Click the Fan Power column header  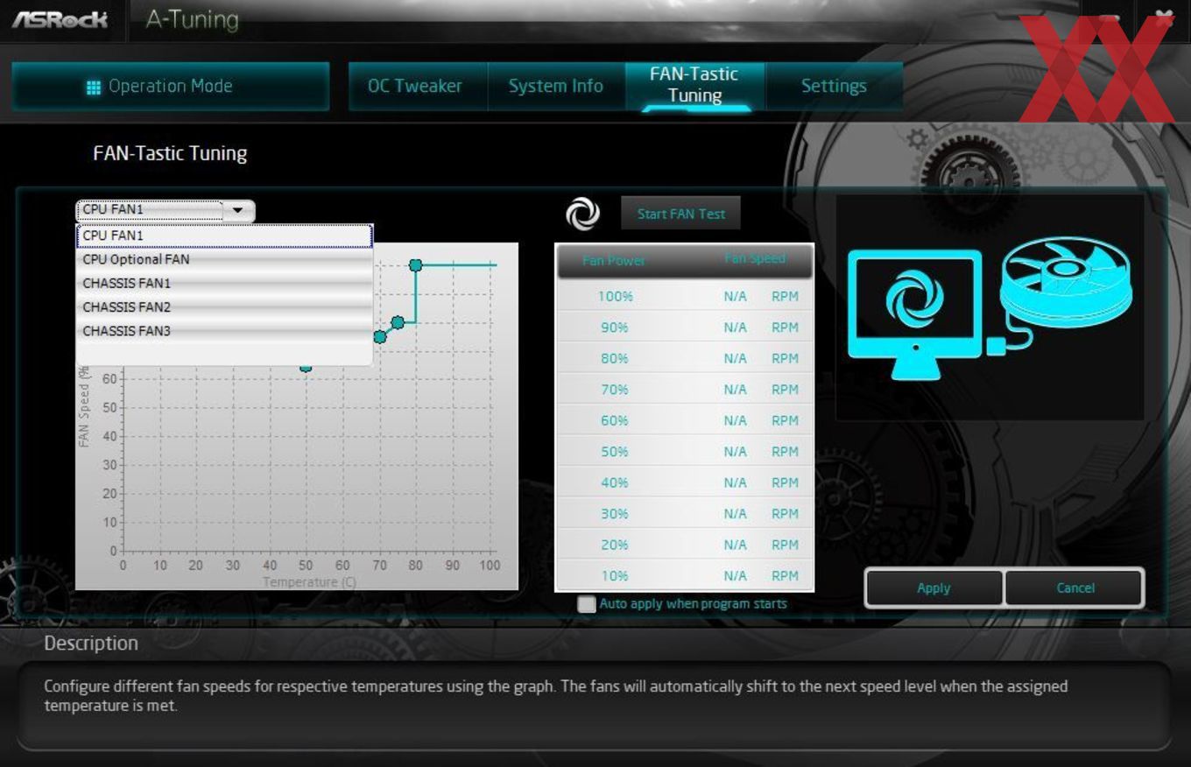[614, 260]
